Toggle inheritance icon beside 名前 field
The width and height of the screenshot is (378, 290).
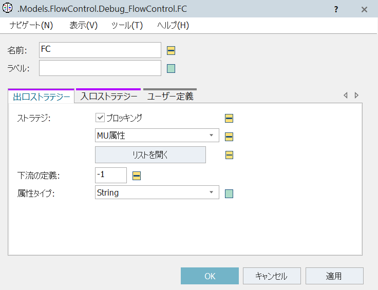click(x=171, y=51)
